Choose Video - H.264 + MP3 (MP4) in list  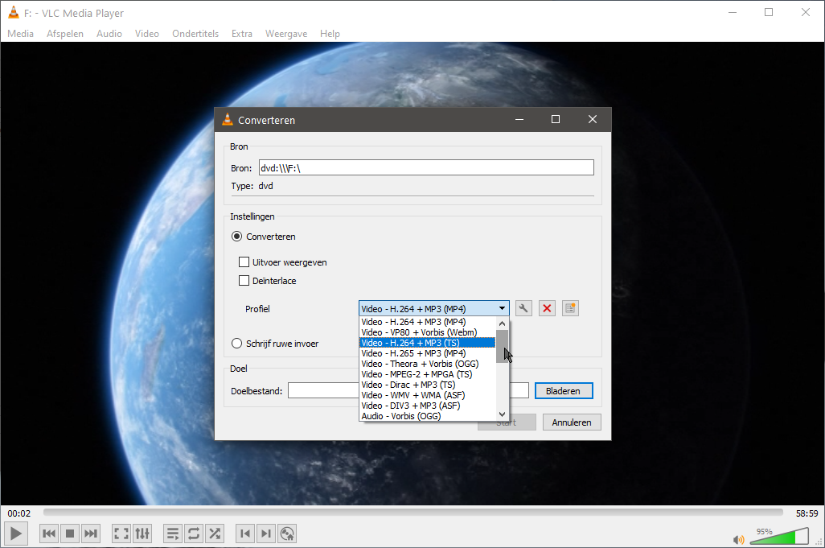pyautogui.click(x=427, y=322)
